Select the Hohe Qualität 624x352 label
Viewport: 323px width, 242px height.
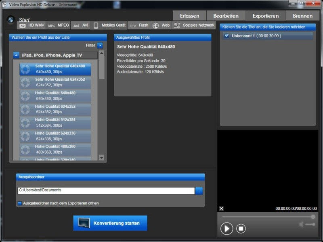tap(55, 106)
